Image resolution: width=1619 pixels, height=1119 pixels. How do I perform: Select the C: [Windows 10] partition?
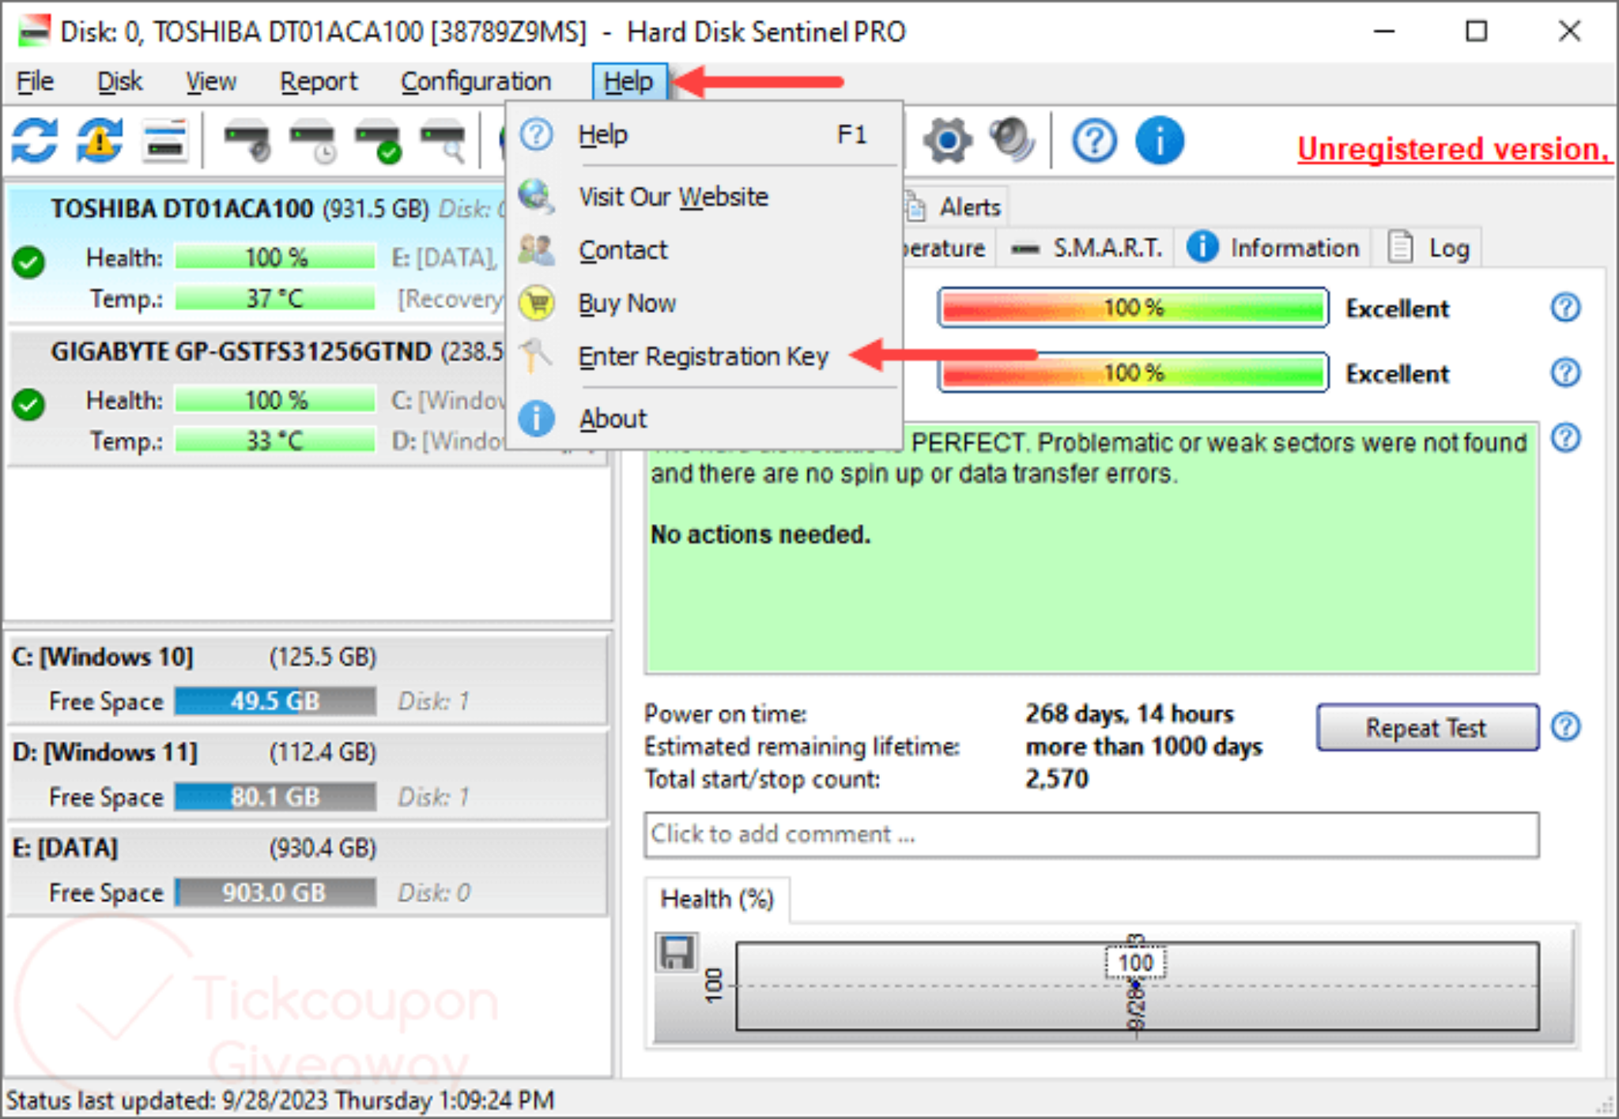tap(308, 678)
